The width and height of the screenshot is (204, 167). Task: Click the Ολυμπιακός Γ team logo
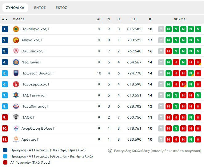[x=16, y=51]
